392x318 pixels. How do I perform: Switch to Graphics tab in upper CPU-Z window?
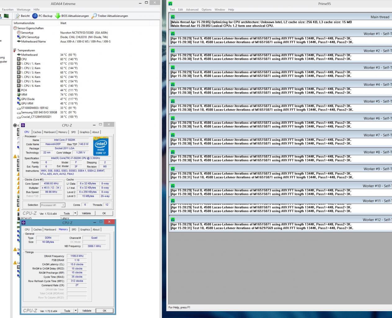pos(84,132)
